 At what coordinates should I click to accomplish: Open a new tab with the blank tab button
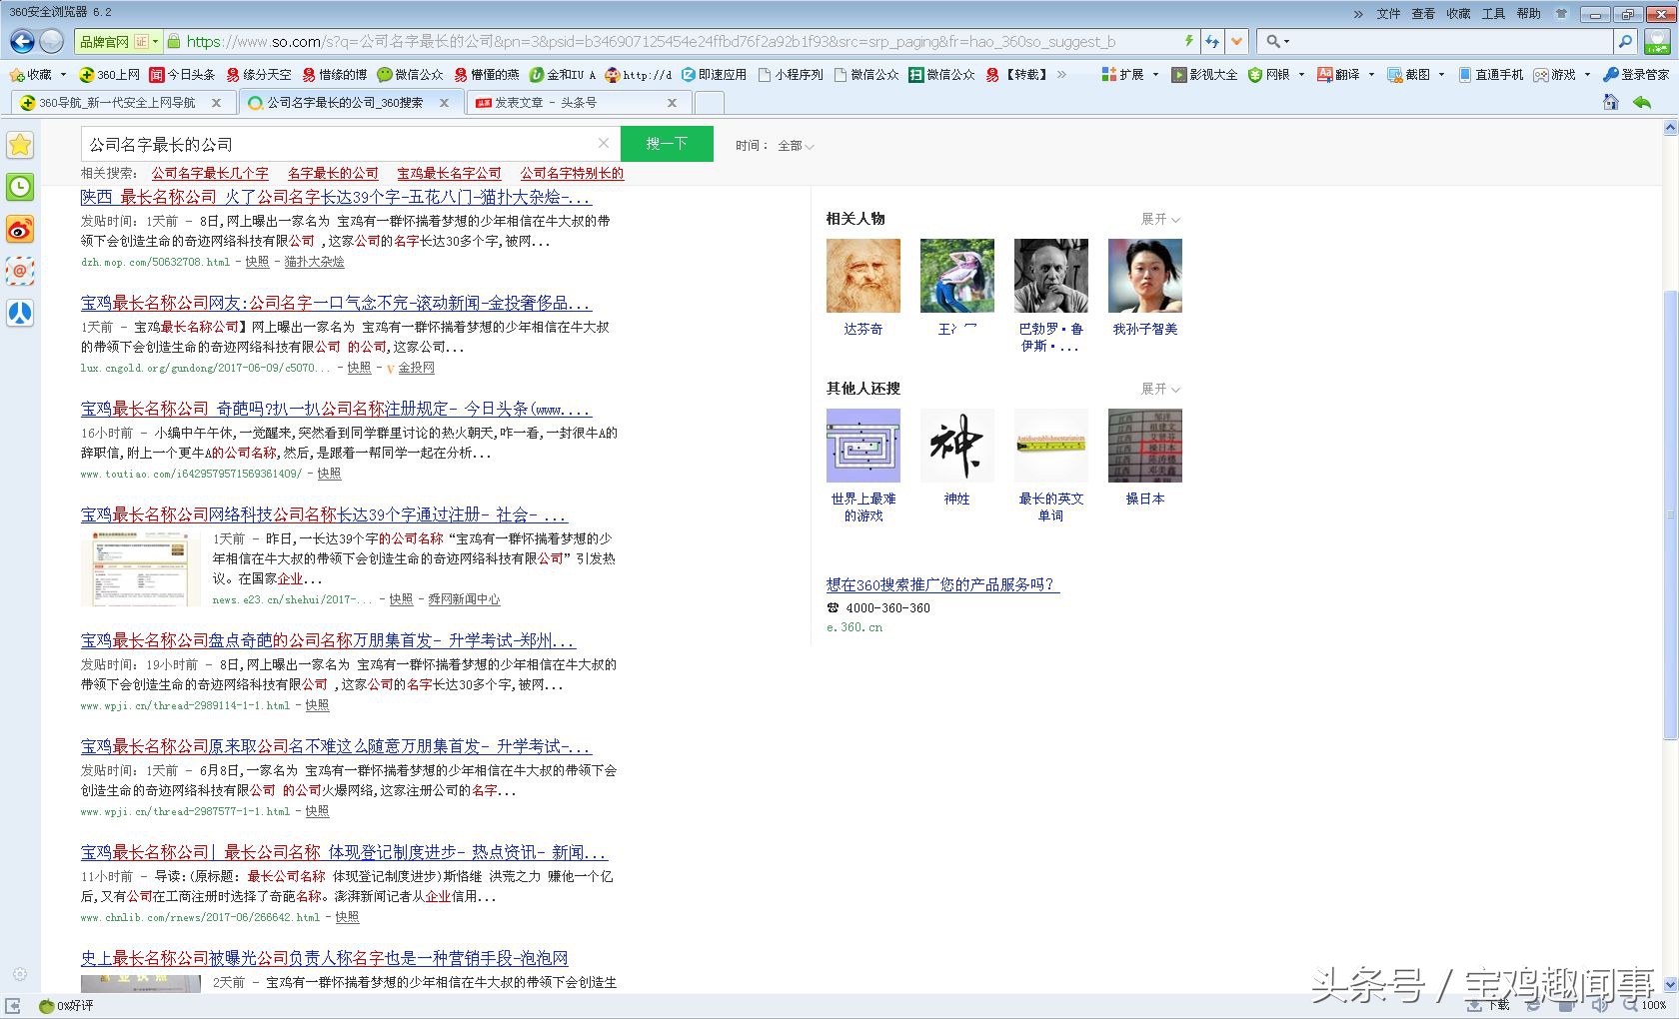(709, 102)
